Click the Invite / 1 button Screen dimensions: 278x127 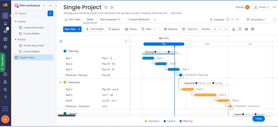(261, 7)
